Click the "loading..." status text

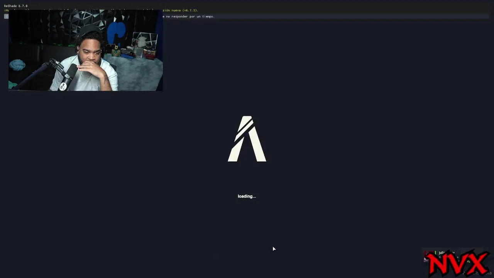click(x=247, y=196)
